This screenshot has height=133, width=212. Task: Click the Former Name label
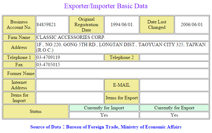(x=19, y=73)
